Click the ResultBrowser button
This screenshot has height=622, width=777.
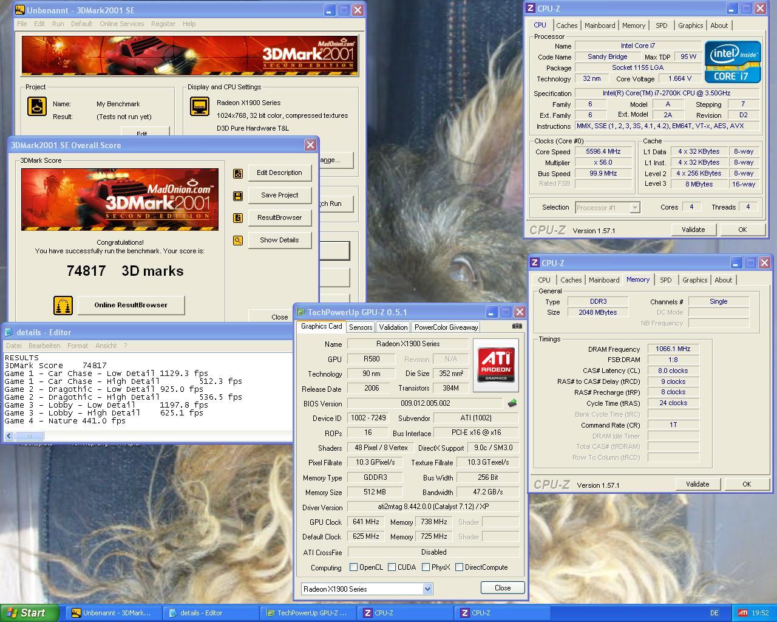click(279, 218)
